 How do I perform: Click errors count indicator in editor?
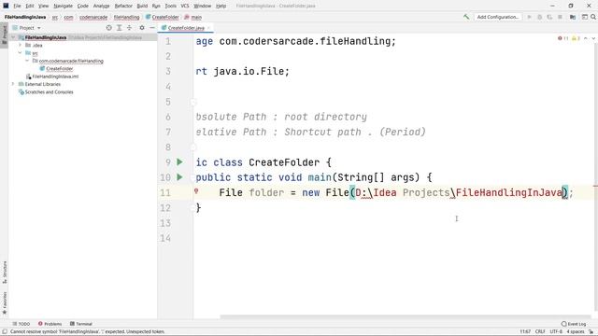point(563,38)
